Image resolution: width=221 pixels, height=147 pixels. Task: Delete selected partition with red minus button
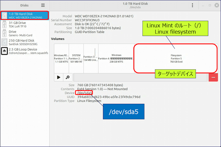(213, 77)
